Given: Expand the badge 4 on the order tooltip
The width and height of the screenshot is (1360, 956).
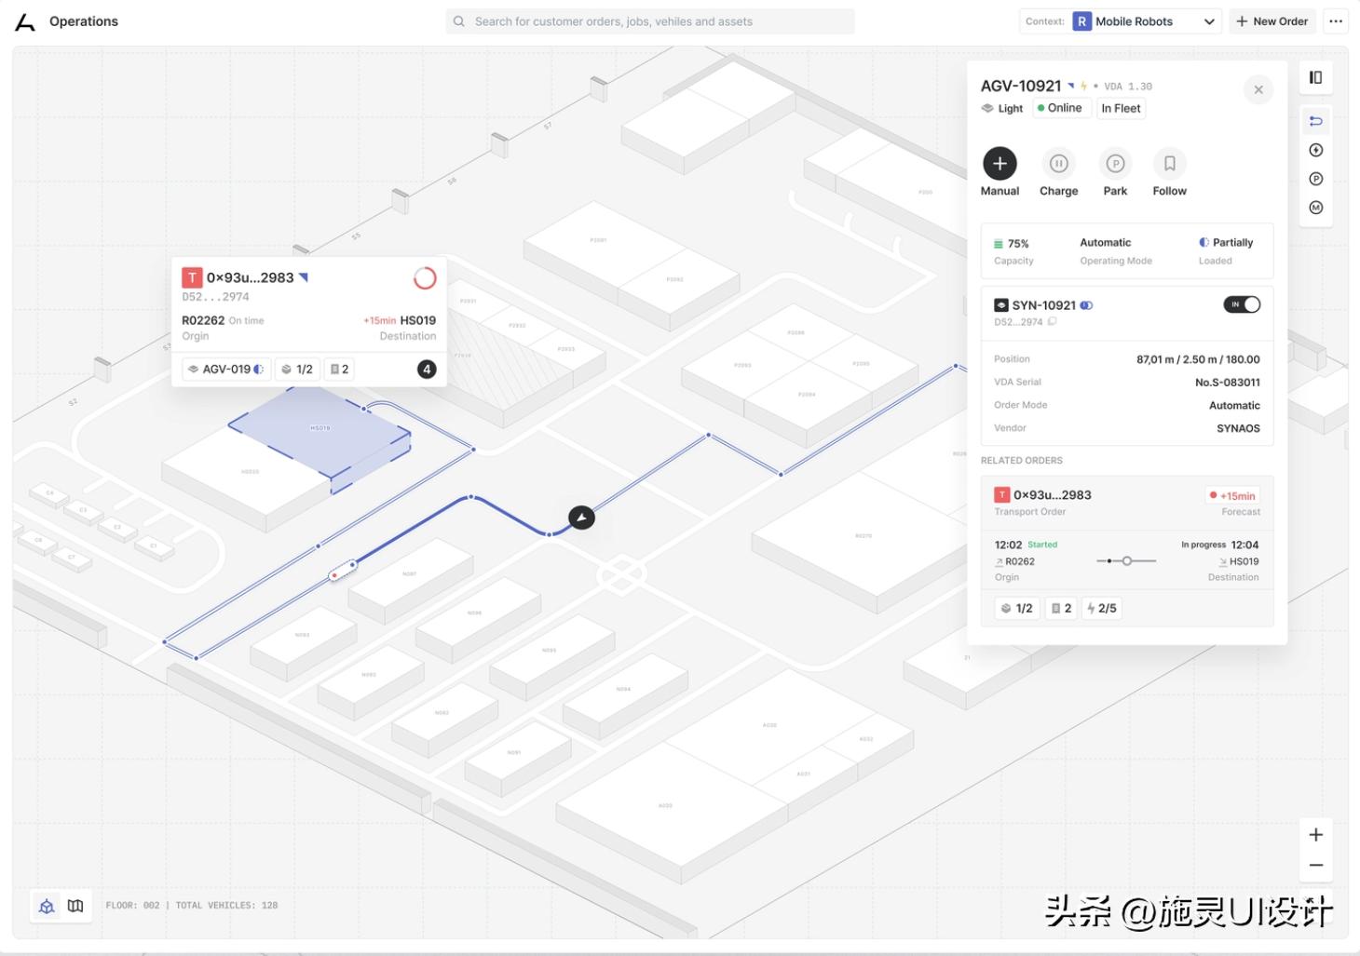Looking at the screenshot, I should point(427,369).
